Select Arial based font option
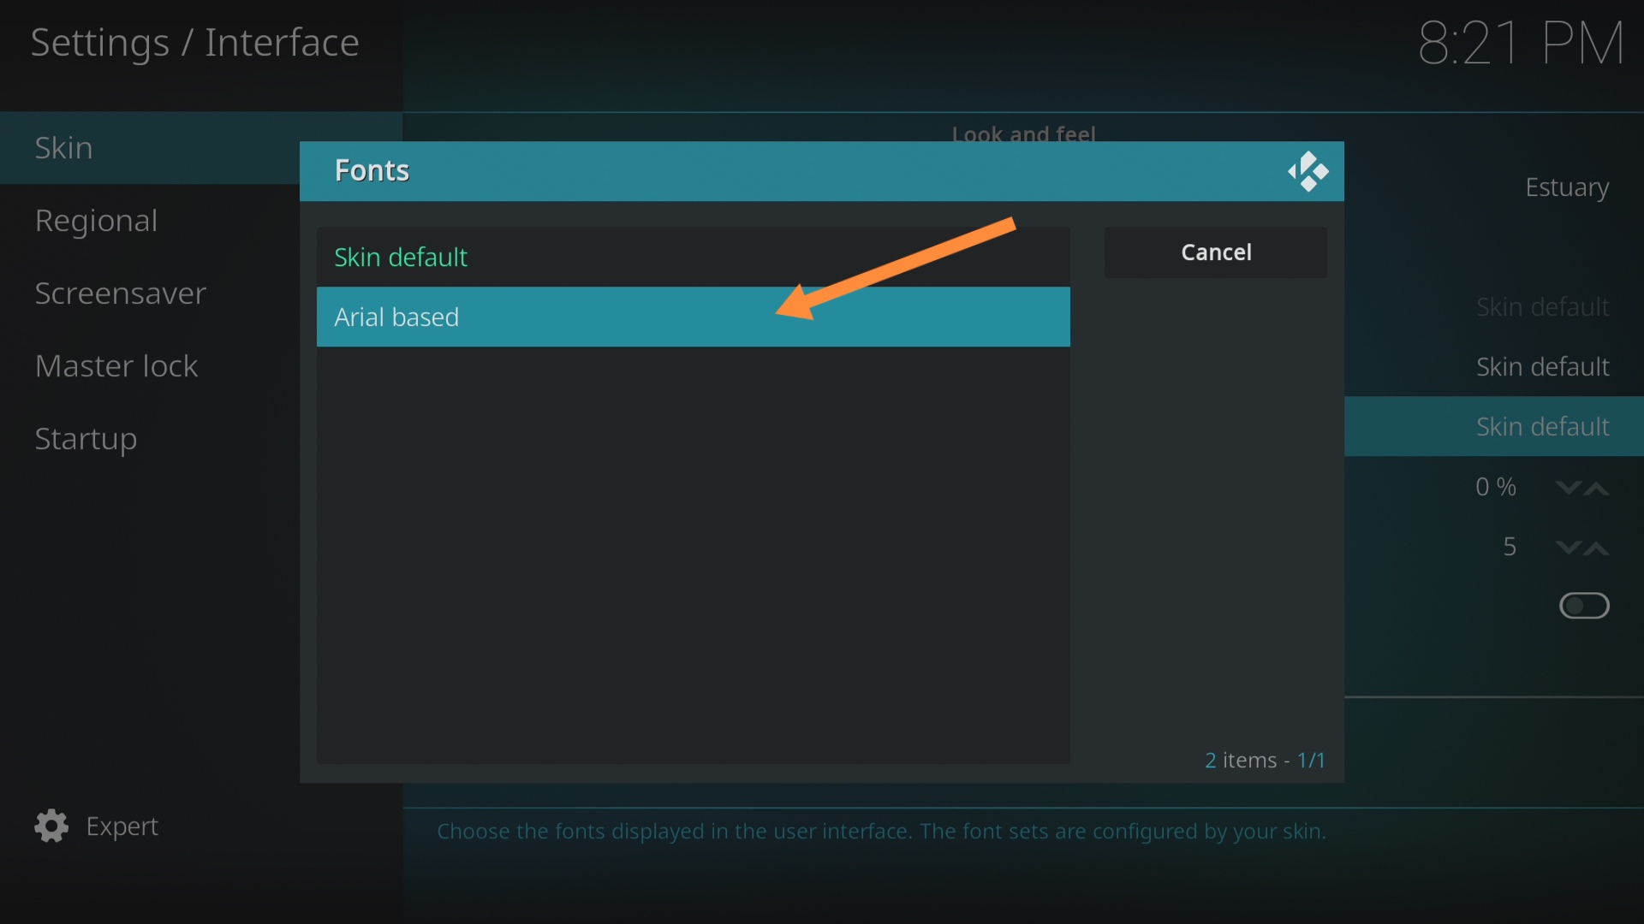Image resolution: width=1644 pixels, height=924 pixels. tap(692, 317)
